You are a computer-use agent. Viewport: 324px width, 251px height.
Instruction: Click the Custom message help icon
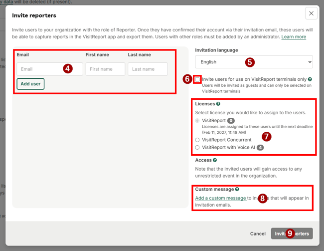click(x=237, y=189)
